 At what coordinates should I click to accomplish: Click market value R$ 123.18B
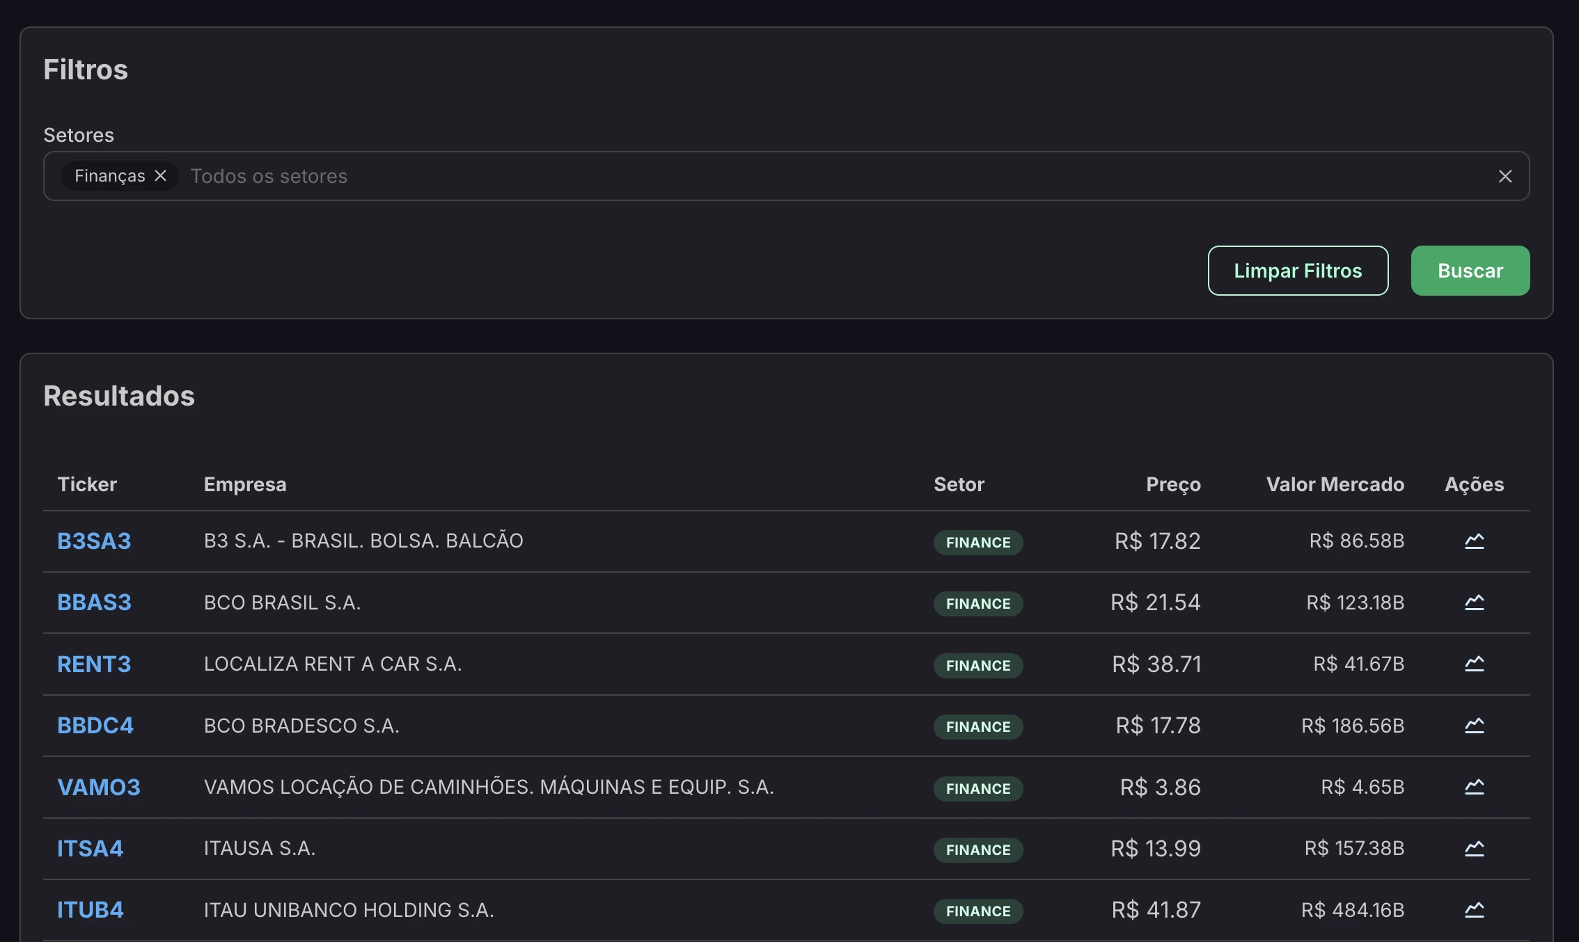click(1355, 602)
